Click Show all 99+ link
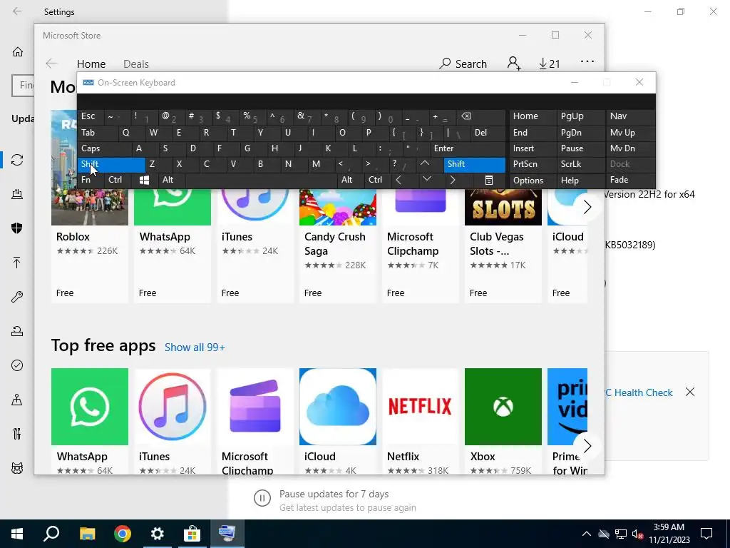The image size is (730, 548). pos(195,347)
